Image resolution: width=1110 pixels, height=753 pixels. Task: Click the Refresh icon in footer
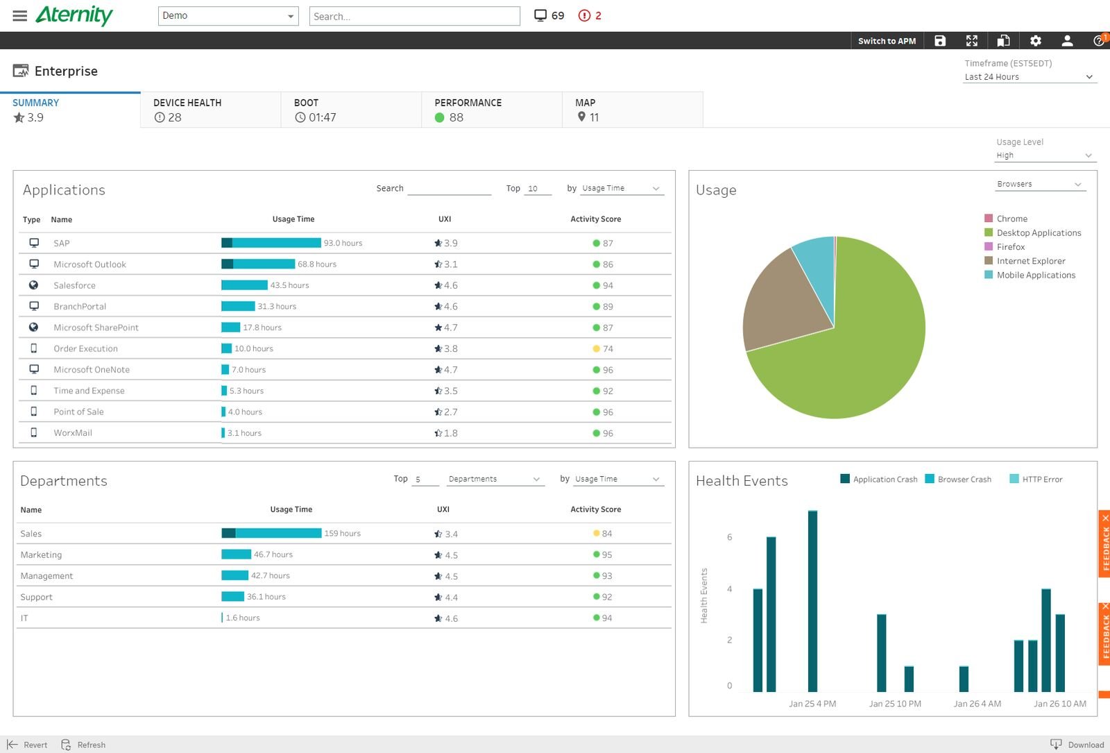click(x=66, y=744)
